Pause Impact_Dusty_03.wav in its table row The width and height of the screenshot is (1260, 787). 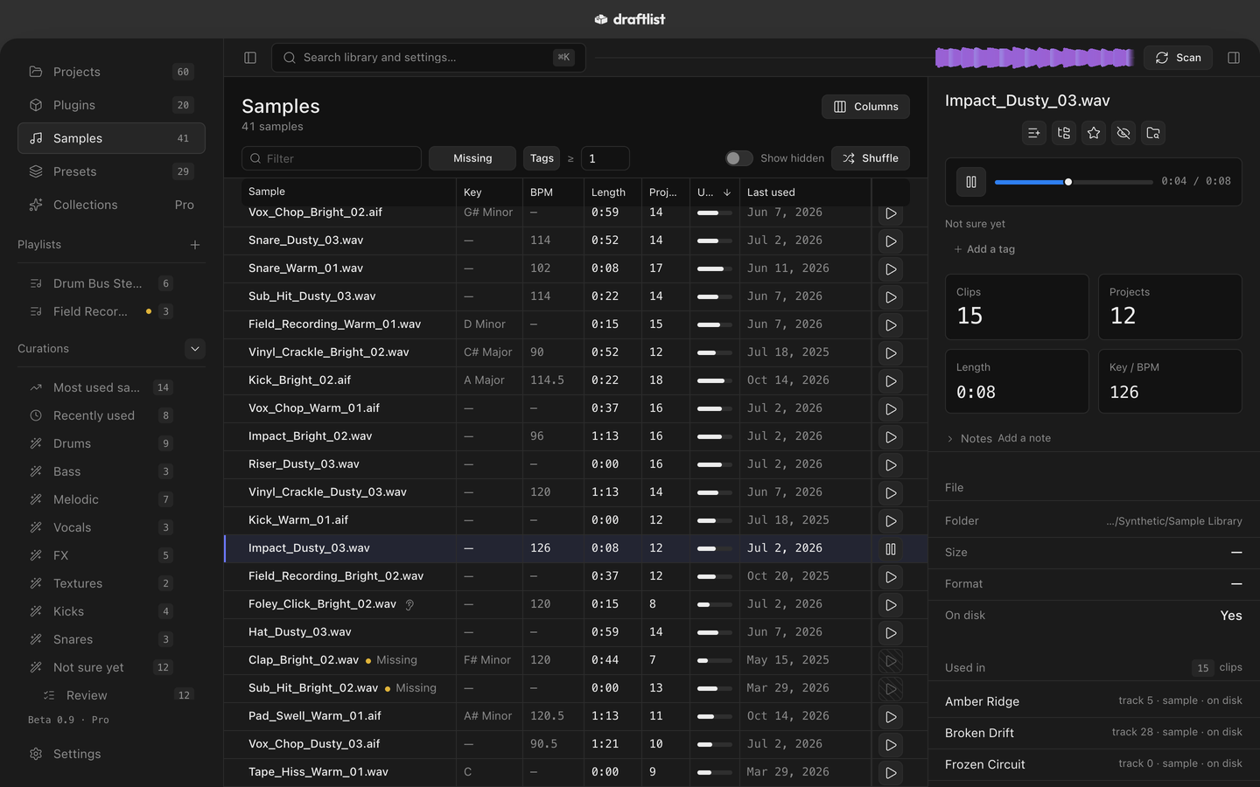tap(891, 549)
